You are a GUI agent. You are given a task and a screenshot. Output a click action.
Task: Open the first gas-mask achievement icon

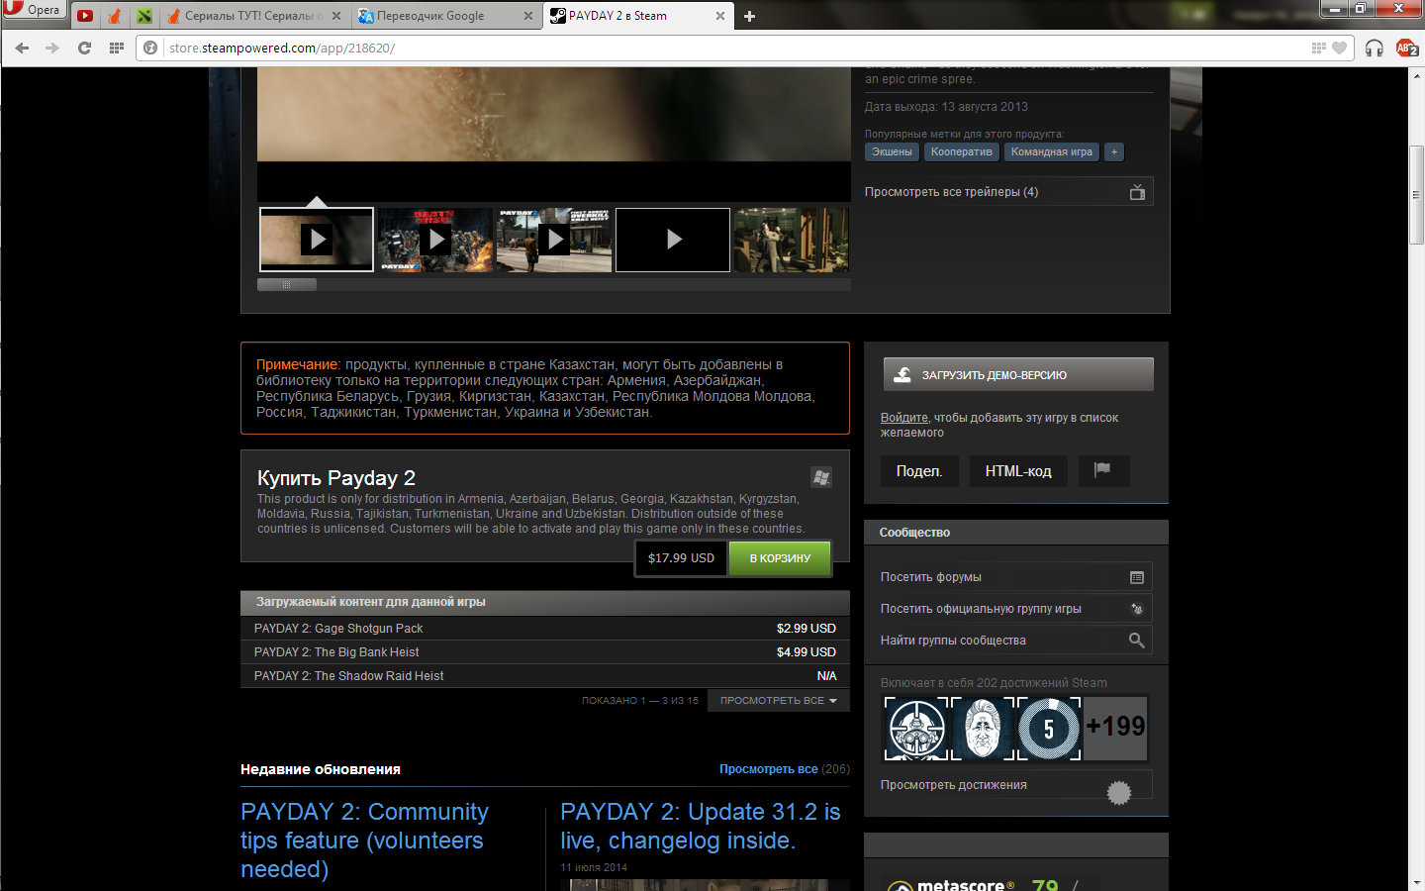[x=916, y=729]
